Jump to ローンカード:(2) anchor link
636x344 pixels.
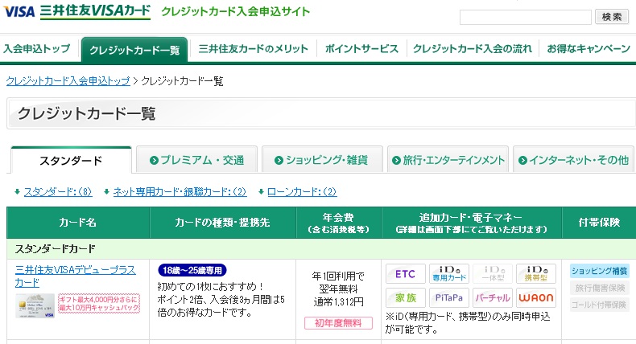point(302,191)
